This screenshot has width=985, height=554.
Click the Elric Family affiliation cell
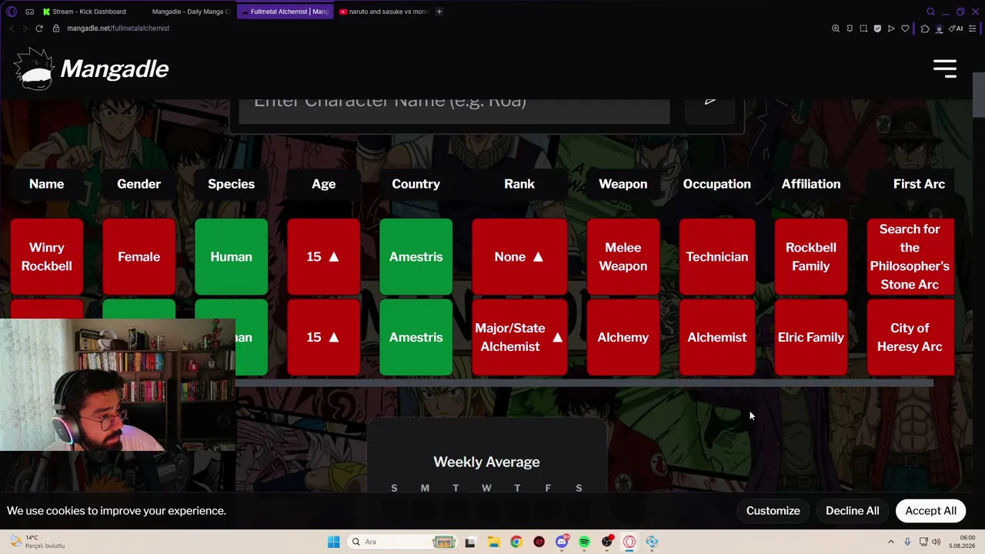(811, 338)
